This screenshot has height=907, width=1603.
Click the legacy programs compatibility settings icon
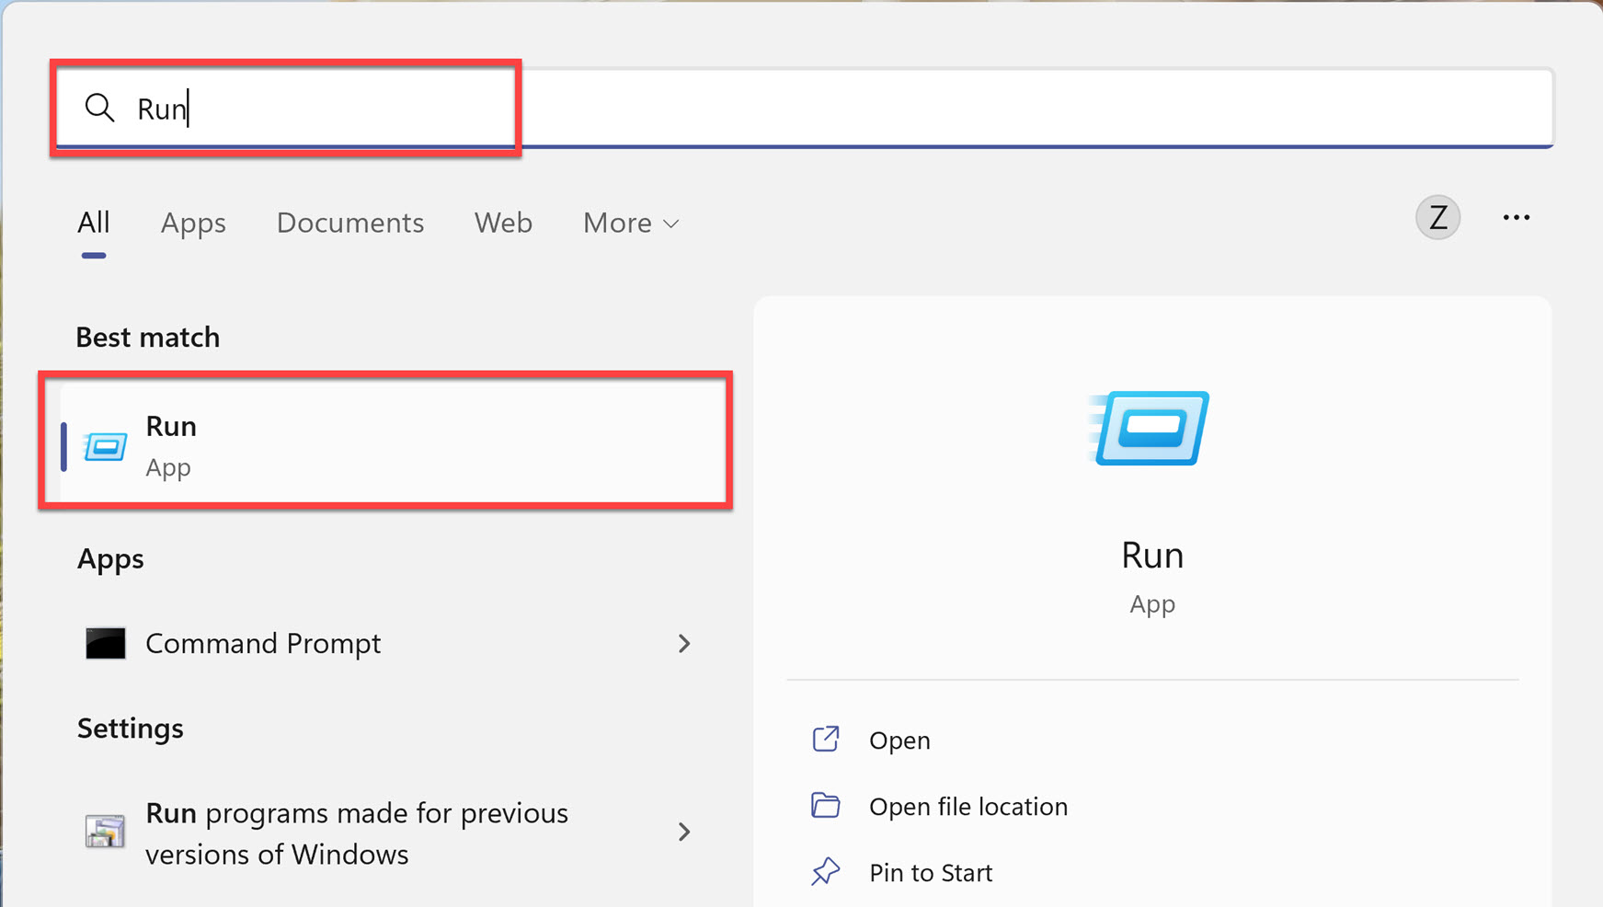tap(104, 831)
